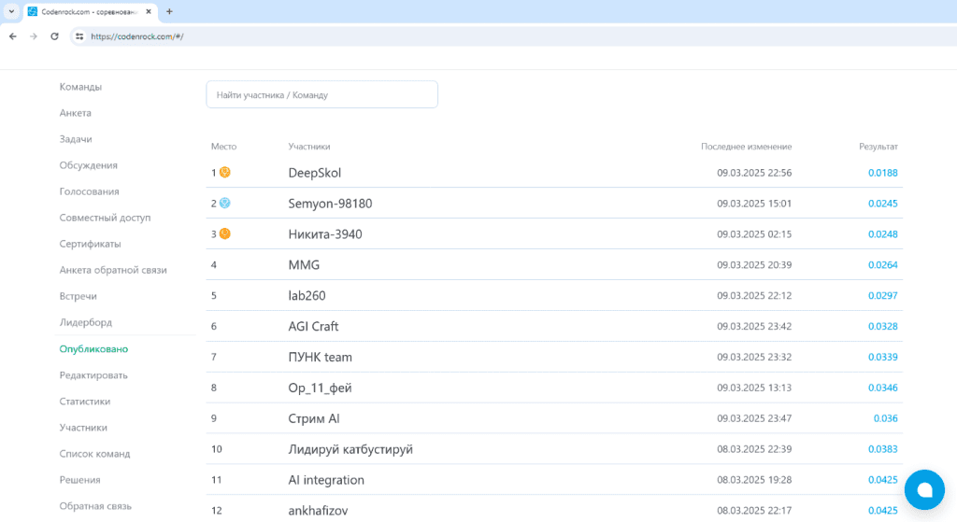Open Анкета in the sidebar
Image resolution: width=957 pixels, height=522 pixels.
pyautogui.click(x=75, y=113)
